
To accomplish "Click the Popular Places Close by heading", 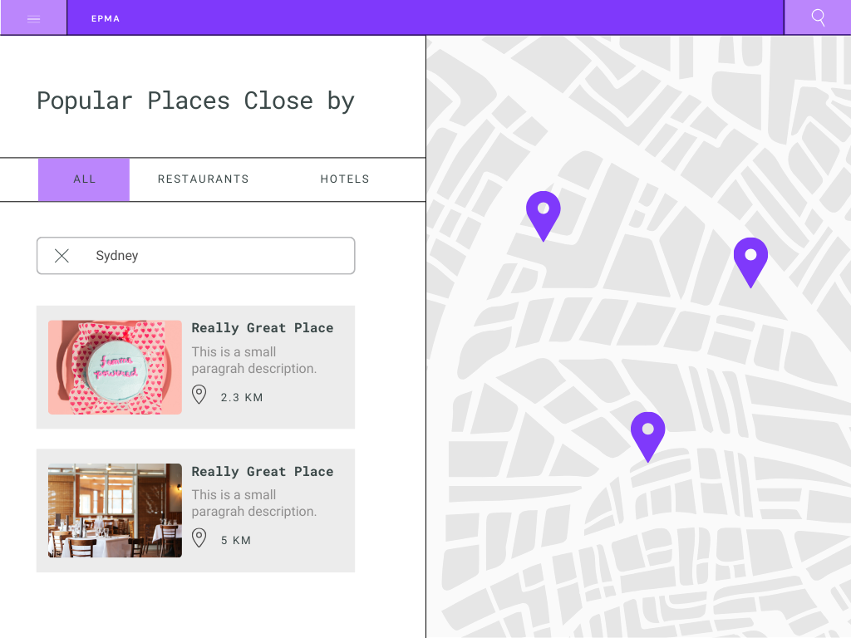I will point(195,101).
